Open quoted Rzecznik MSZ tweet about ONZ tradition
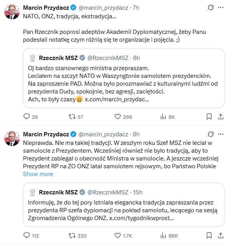The width and height of the screenshot is (228, 245). coord(124,205)
